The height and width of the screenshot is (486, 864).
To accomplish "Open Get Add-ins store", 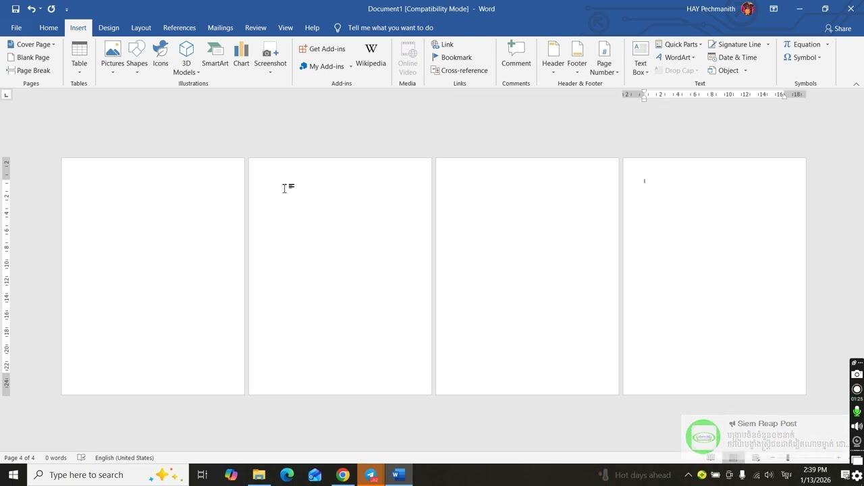I will tap(322, 49).
